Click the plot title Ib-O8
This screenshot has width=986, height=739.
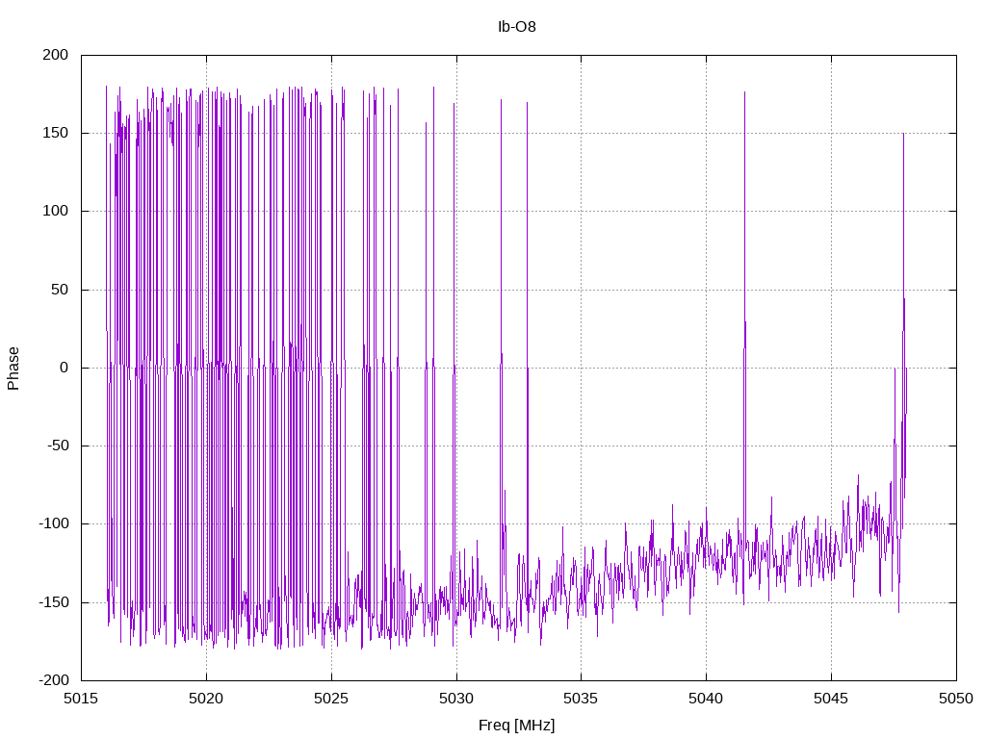(516, 27)
